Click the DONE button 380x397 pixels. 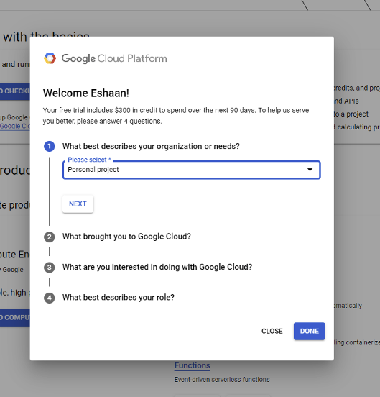click(x=309, y=331)
